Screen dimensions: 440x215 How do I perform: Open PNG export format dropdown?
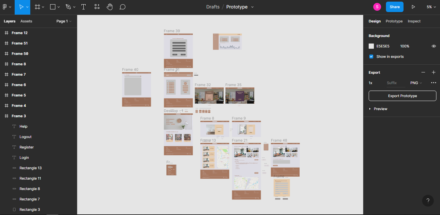tap(416, 83)
